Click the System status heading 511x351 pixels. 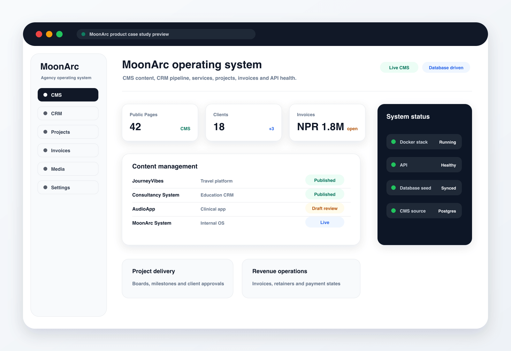point(408,116)
